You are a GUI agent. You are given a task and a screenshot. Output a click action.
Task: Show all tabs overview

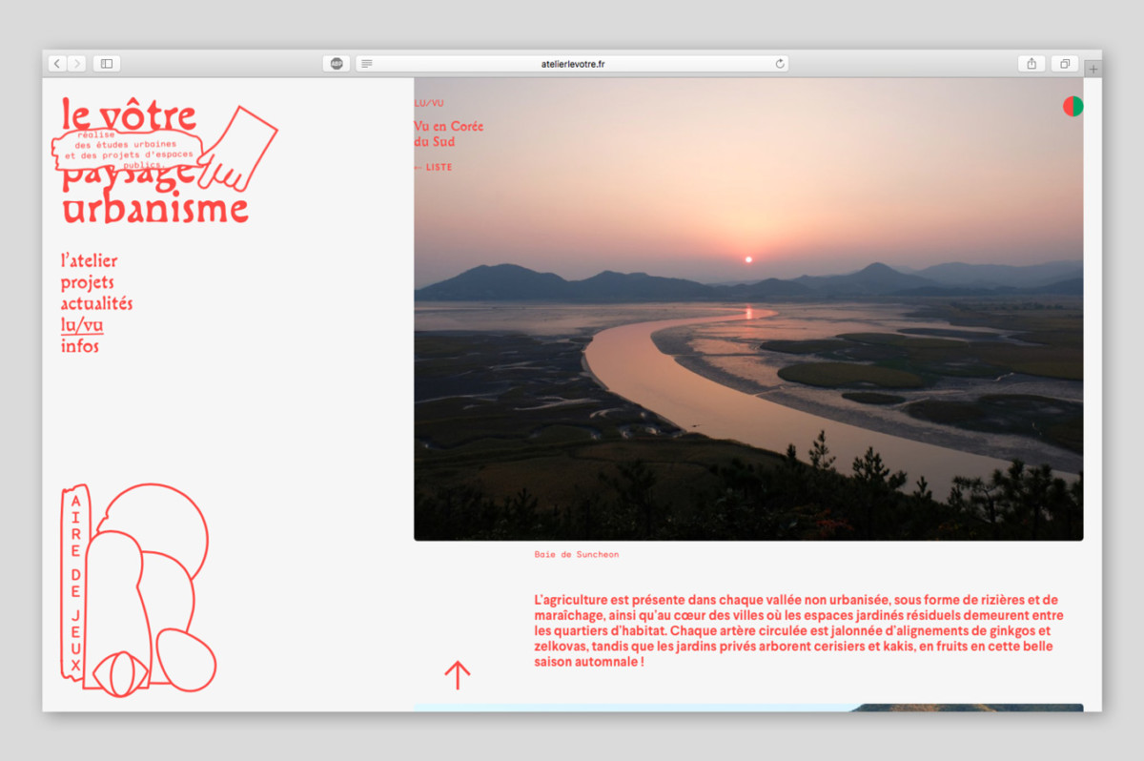(x=1064, y=64)
